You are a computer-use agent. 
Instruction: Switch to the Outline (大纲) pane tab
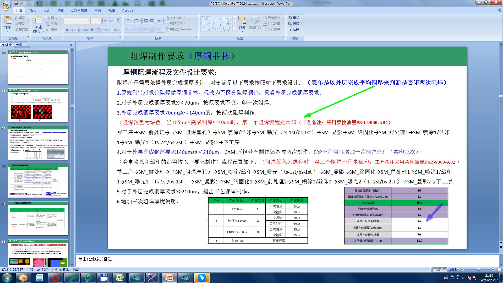(x=19, y=45)
